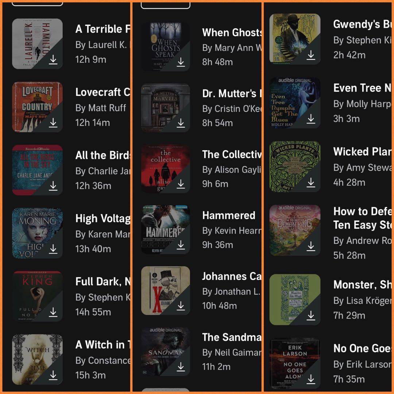
Task: Tap download icon on The Sandman cover
Action: pos(181,367)
